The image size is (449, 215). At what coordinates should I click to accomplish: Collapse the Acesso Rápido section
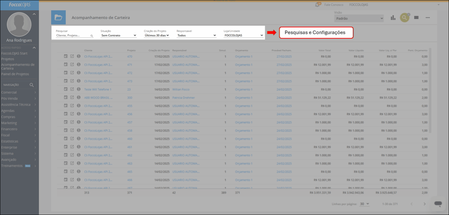click(34, 48)
